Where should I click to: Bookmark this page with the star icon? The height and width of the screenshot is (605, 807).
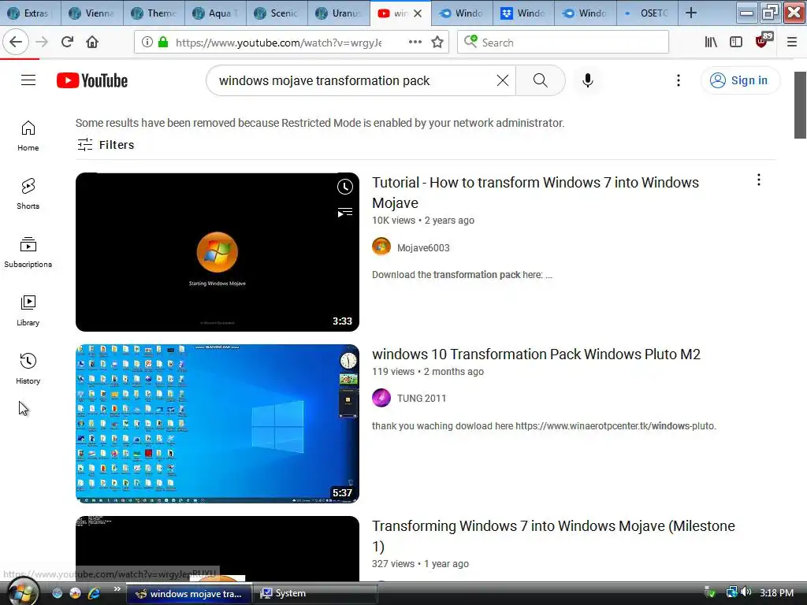point(437,43)
